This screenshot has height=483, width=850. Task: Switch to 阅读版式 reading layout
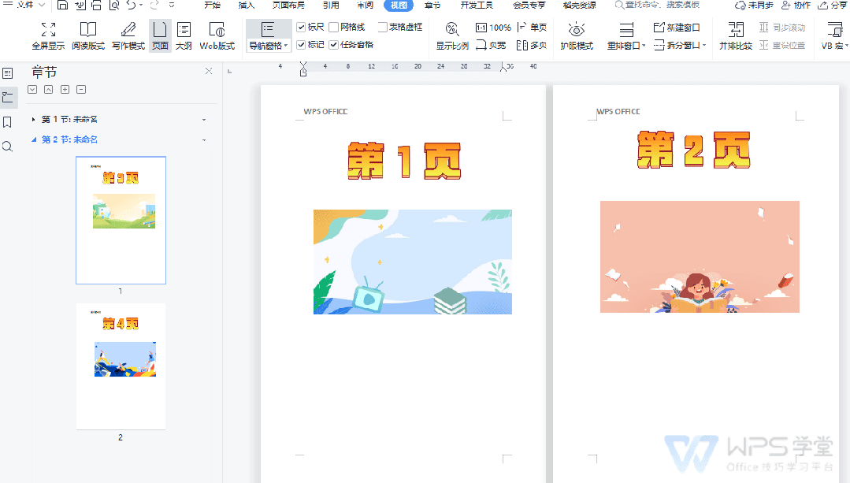(87, 35)
